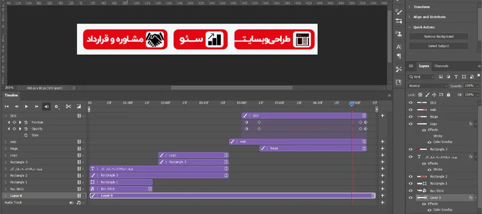This screenshot has height=214, width=482.
Task: Toggle Position keyframe stopwatch
Action: click(x=26, y=122)
